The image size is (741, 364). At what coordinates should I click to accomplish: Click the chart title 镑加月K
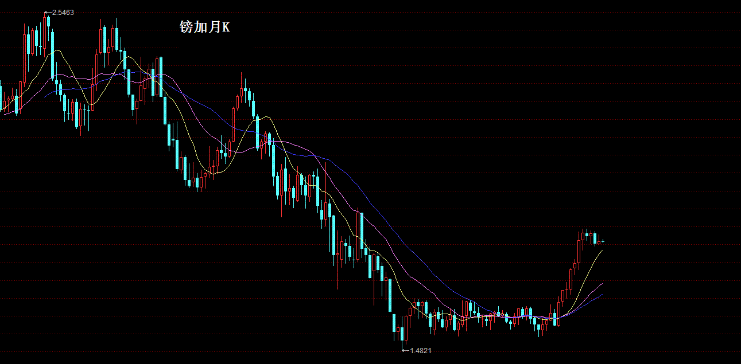pos(204,27)
